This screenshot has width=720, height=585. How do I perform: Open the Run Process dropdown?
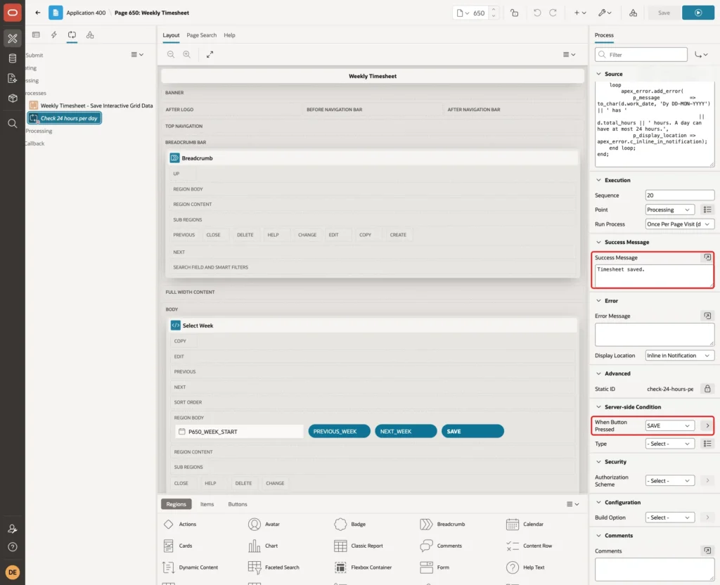679,224
